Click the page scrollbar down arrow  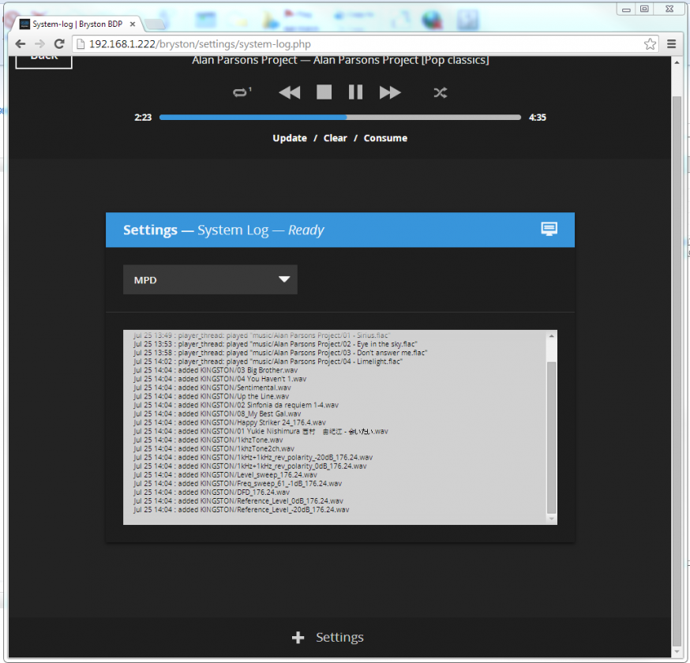click(677, 652)
